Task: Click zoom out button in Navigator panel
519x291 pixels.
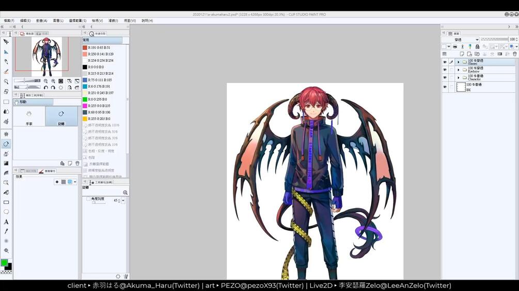Action: (45, 81)
